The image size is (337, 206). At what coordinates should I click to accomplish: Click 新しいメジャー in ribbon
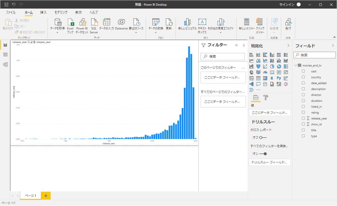tap(247, 24)
